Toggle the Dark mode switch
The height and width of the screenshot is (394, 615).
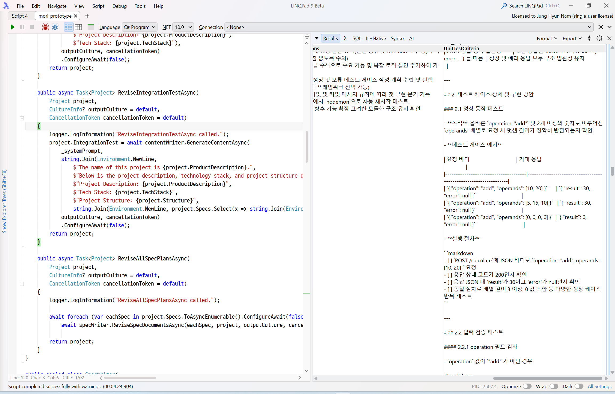coord(579,386)
